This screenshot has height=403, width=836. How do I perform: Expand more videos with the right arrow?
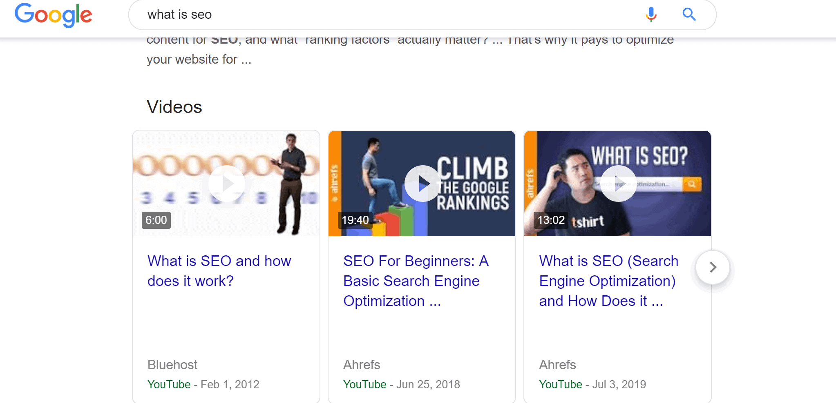coord(713,268)
